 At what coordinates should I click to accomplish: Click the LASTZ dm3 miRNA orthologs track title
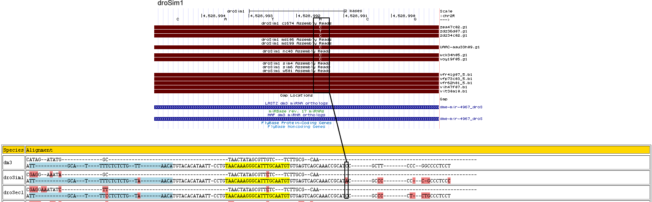296,103
